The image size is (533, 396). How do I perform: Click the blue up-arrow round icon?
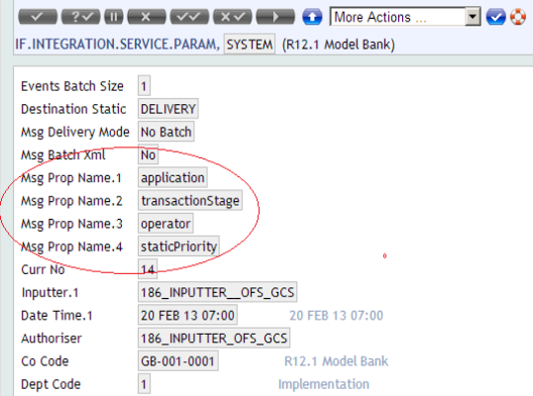point(312,17)
